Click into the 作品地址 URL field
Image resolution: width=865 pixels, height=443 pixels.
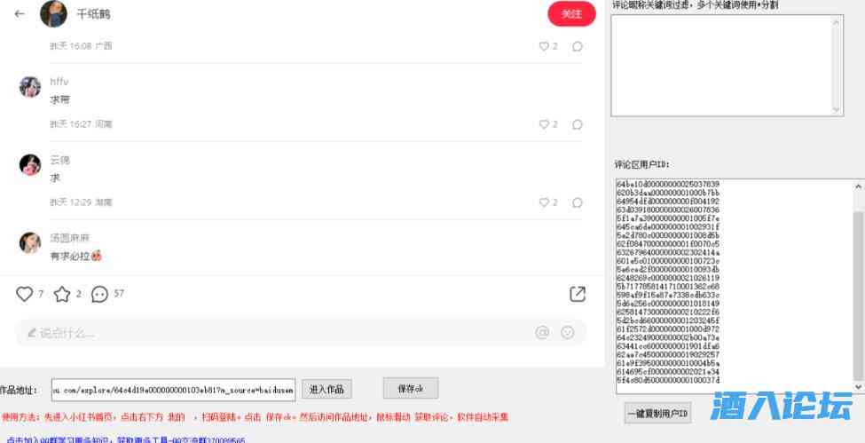tap(173, 390)
